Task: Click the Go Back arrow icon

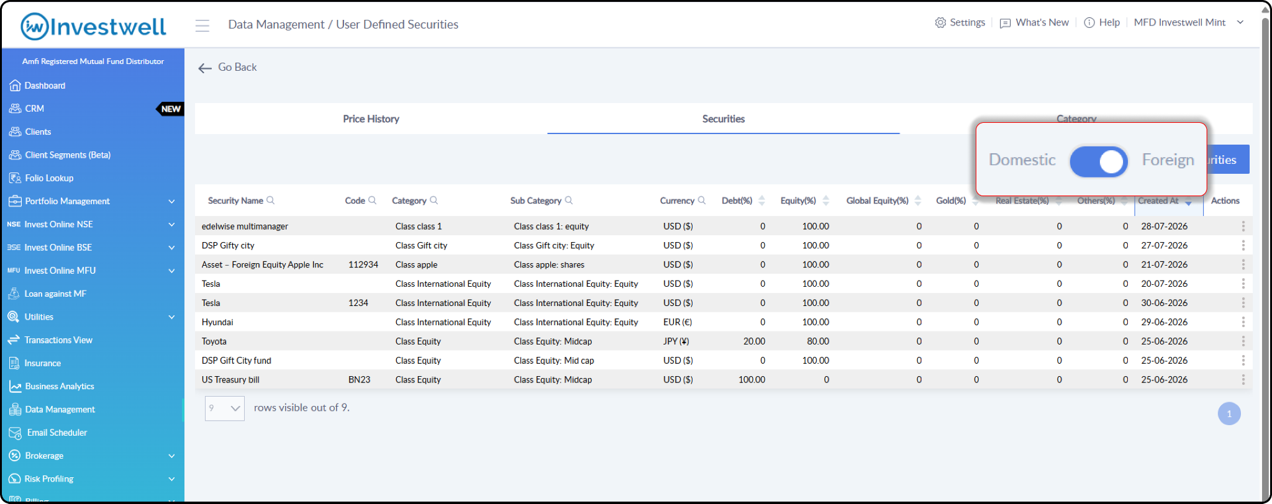Action: (x=205, y=68)
